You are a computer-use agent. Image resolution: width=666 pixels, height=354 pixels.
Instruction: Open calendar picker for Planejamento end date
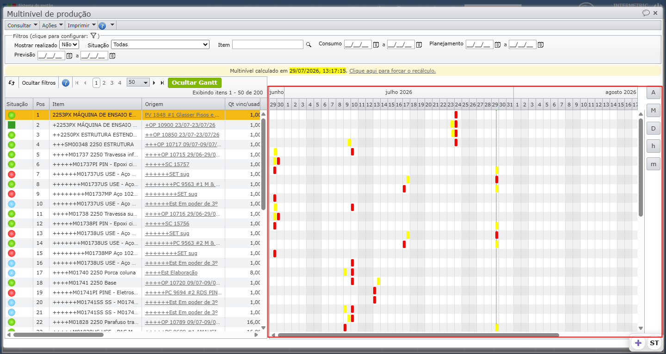[x=541, y=45]
